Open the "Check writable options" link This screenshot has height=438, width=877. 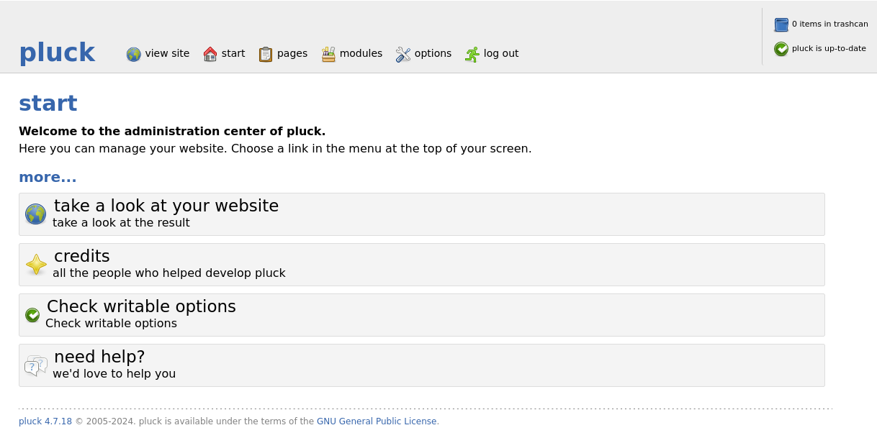[141, 306]
